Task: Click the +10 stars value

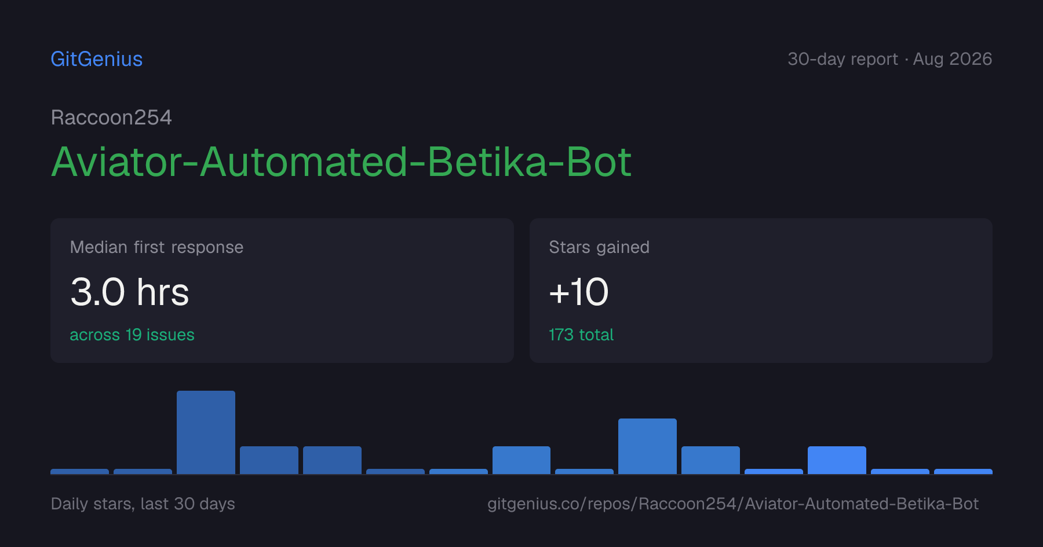Action: pyautogui.click(x=579, y=292)
